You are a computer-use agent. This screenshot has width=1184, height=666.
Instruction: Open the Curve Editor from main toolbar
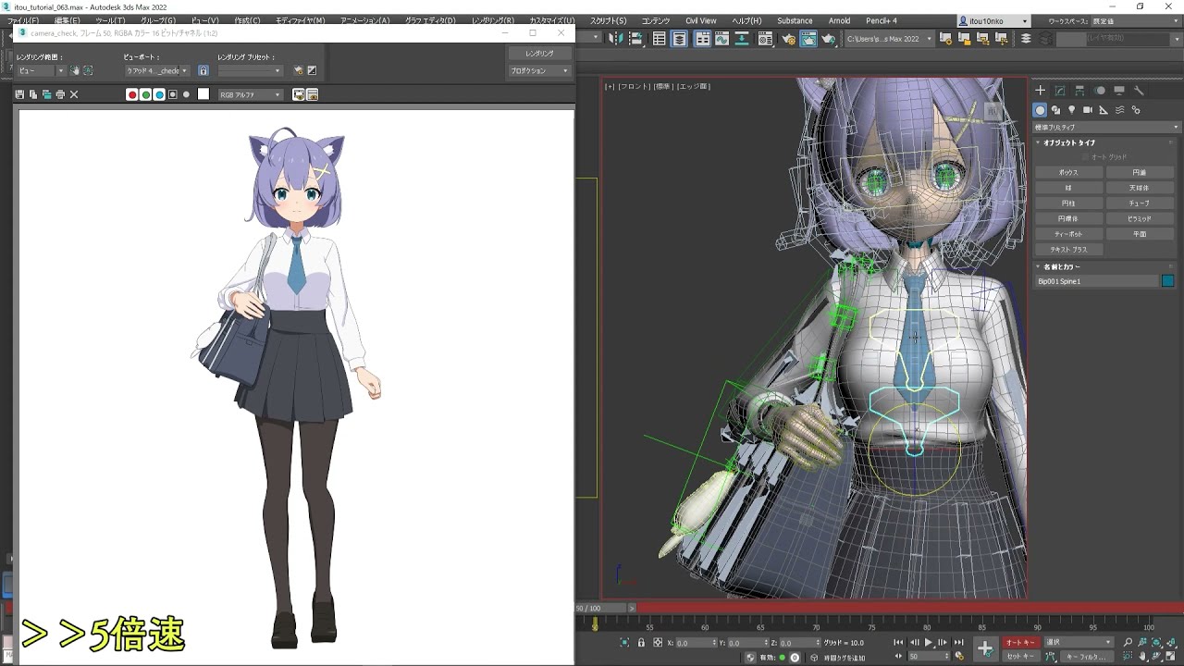(722, 39)
